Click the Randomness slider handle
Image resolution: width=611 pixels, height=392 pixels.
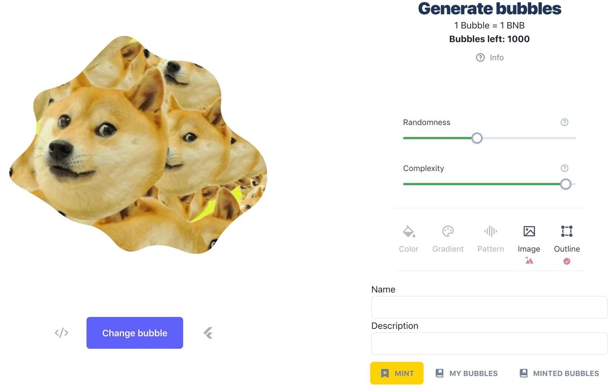(x=477, y=138)
